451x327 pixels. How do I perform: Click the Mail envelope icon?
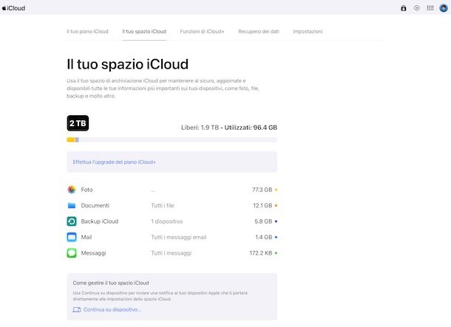pos(72,237)
